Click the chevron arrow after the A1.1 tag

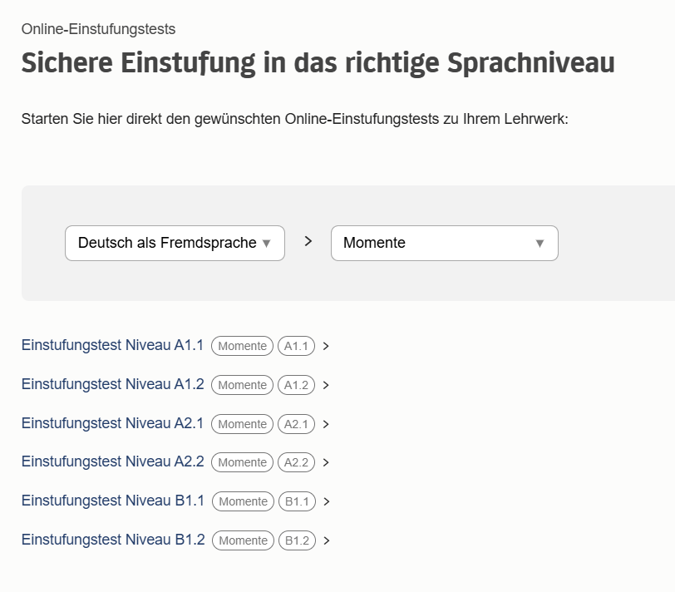(x=326, y=346)
